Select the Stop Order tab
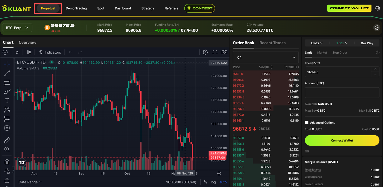 [340, 53]
